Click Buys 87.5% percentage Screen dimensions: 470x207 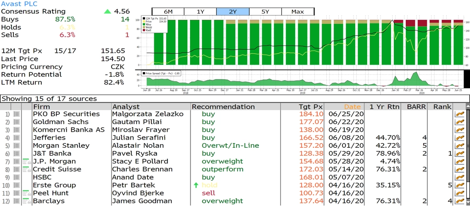(65, 19)
